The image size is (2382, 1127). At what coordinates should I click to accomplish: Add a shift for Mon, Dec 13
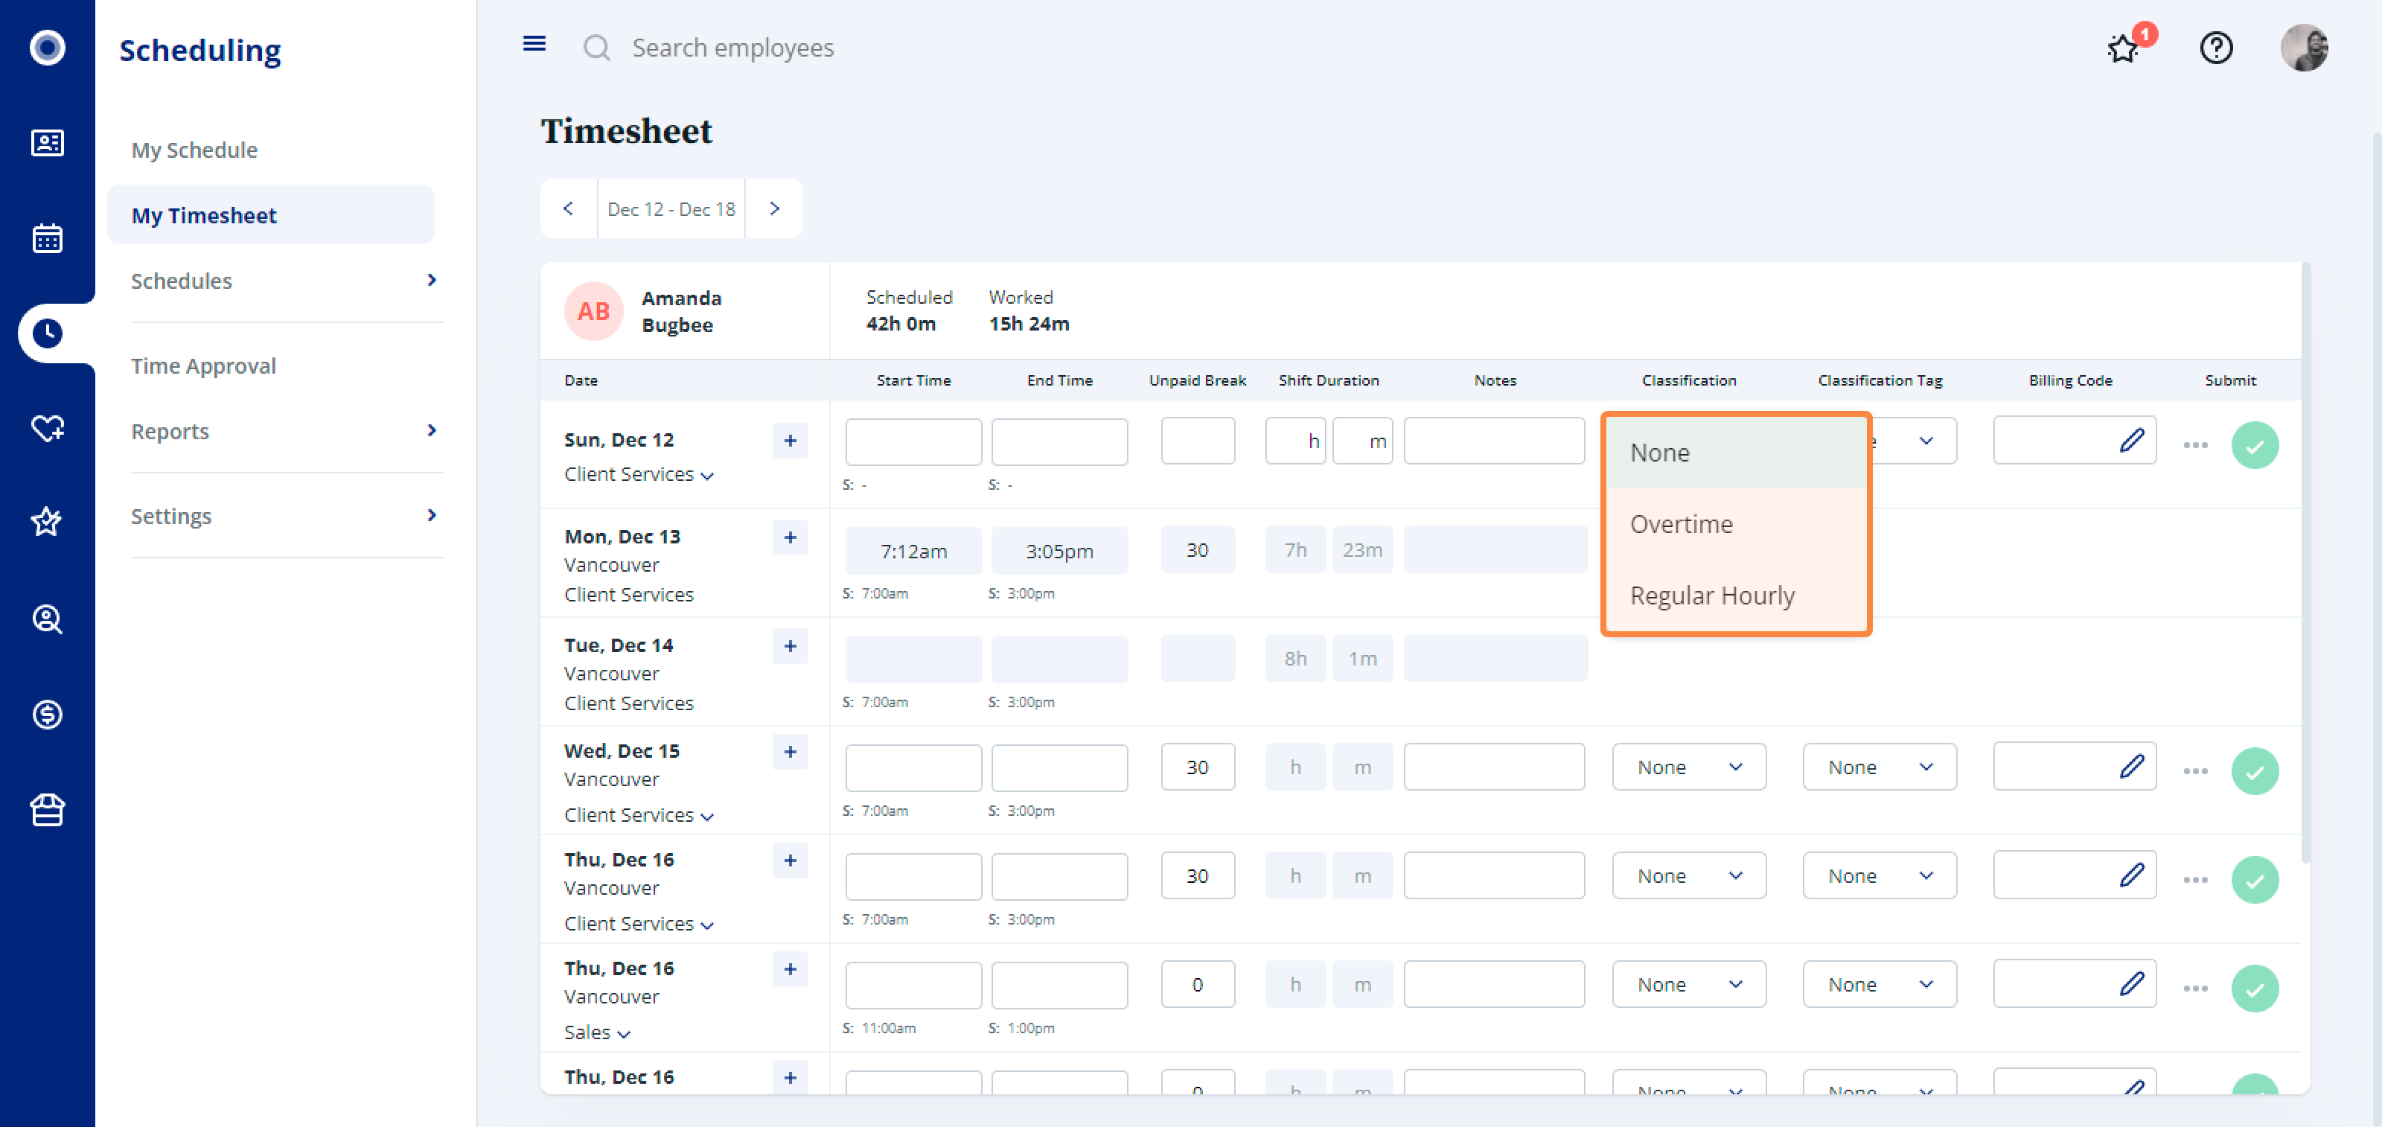tap(790, 537)
